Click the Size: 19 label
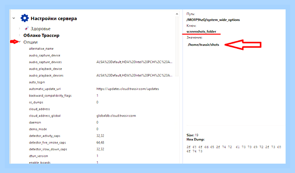Viewport: 295px width, 173px height. coord(192,135)
